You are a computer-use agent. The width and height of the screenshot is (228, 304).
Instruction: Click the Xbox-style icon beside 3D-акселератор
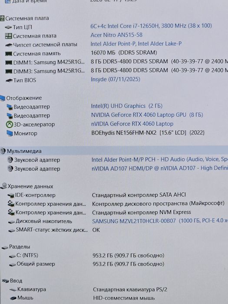click(x=9, y=125)
